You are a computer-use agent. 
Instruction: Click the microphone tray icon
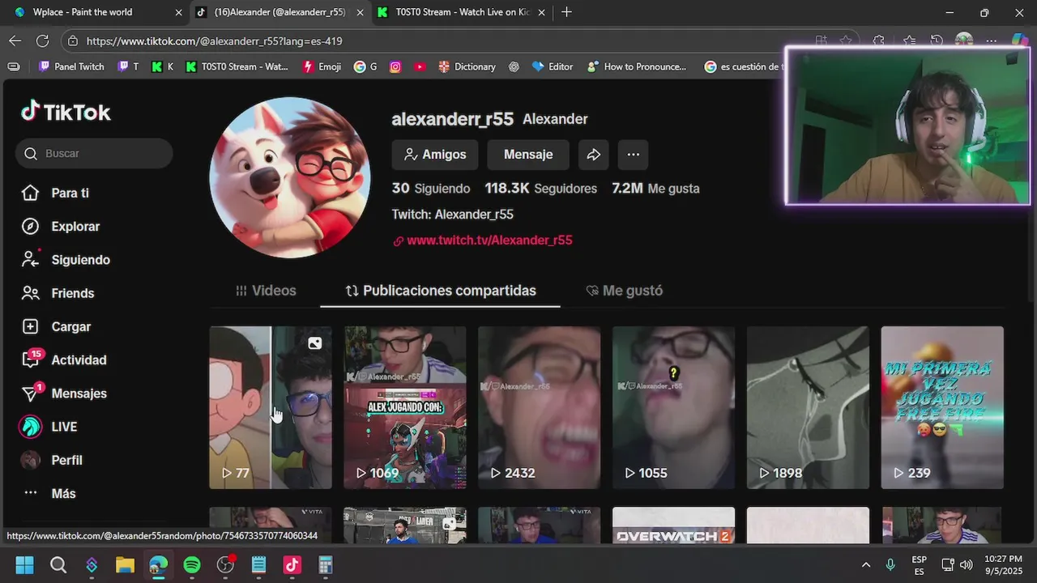click(890, 565)
